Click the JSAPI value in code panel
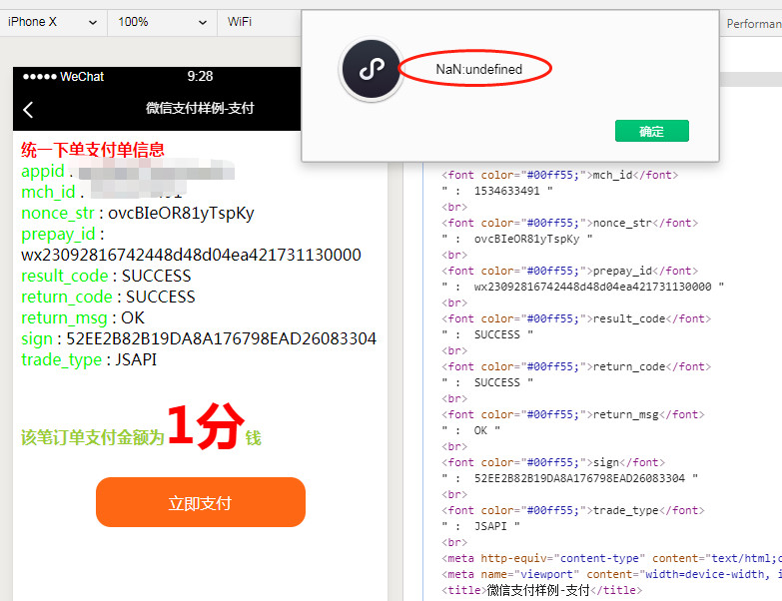 click(490, 526)
